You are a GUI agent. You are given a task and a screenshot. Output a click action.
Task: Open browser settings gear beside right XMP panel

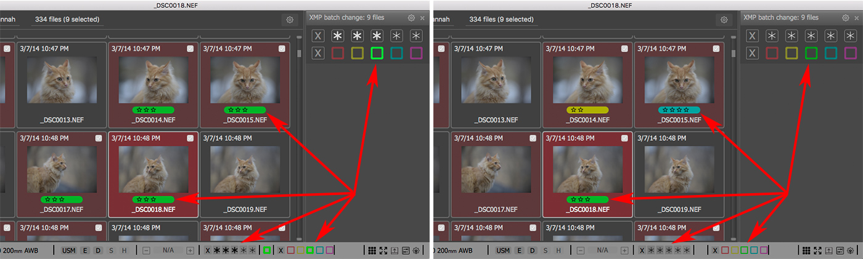coord(724,20)
